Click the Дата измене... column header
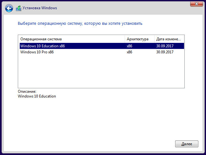The image size is (206, 155). coord(169,39)
